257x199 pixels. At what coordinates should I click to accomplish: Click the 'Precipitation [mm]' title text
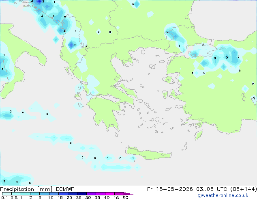(26, 189)
